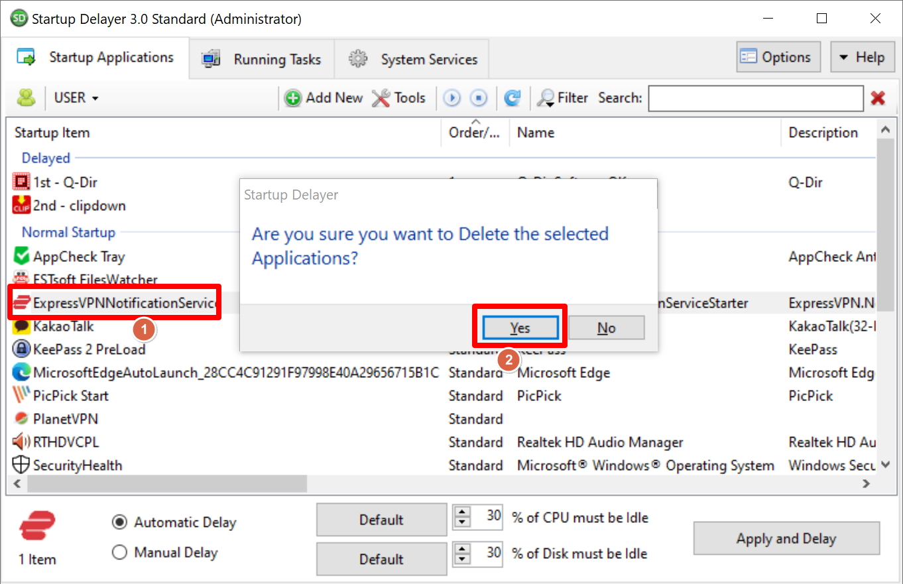Click the Filter magnifier icon

(x=546, y=98)
